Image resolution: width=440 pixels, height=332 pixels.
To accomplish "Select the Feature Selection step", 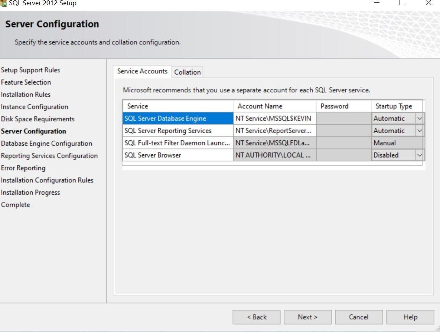I will pos(26,82).
